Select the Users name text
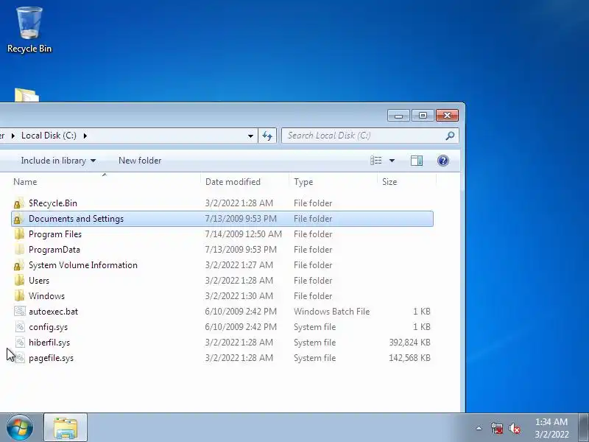 [x=39, y=281]
